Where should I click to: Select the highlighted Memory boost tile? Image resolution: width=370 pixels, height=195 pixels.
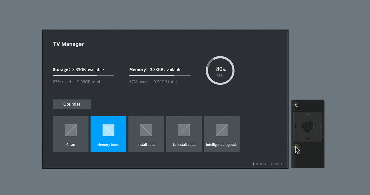108,134
